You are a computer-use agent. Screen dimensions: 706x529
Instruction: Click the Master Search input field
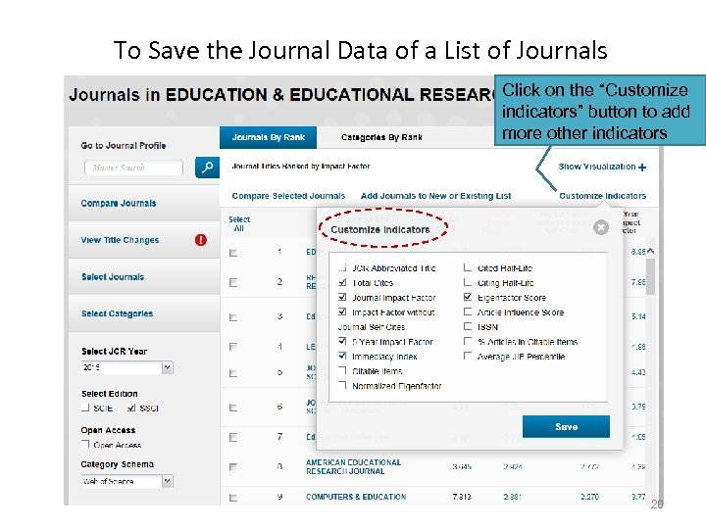(133, 168)
